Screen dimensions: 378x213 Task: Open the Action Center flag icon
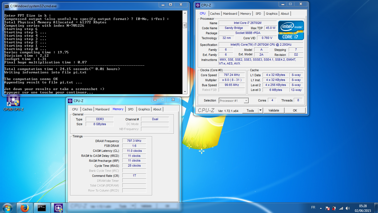point(328,208)
